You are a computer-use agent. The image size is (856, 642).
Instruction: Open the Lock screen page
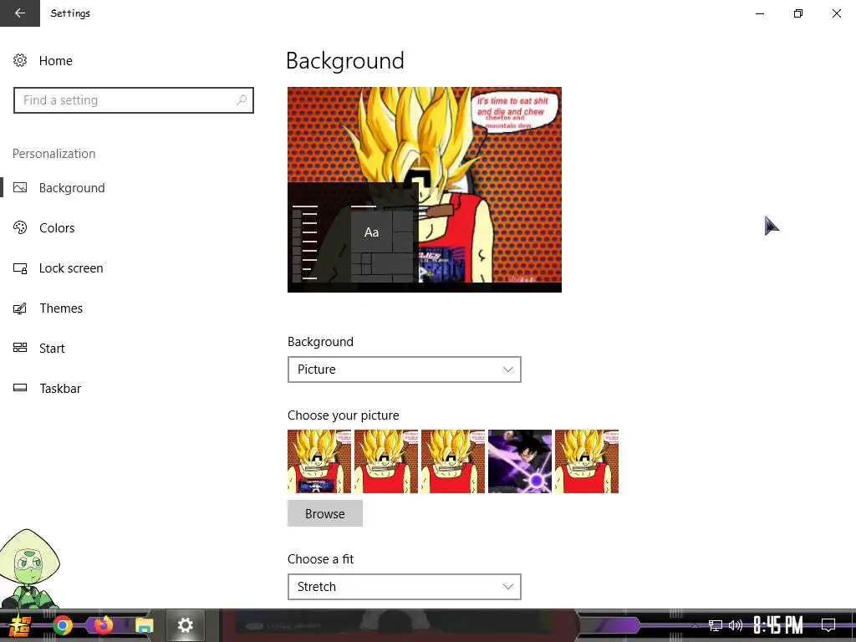[71, 268]
